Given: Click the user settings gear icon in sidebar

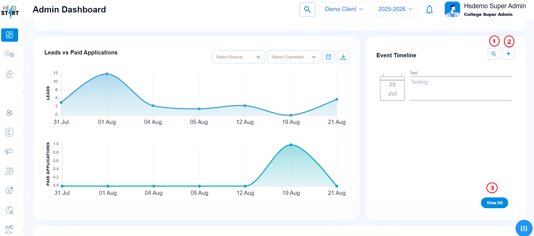Looking at the screenshot, I should (x=9, y=190).
